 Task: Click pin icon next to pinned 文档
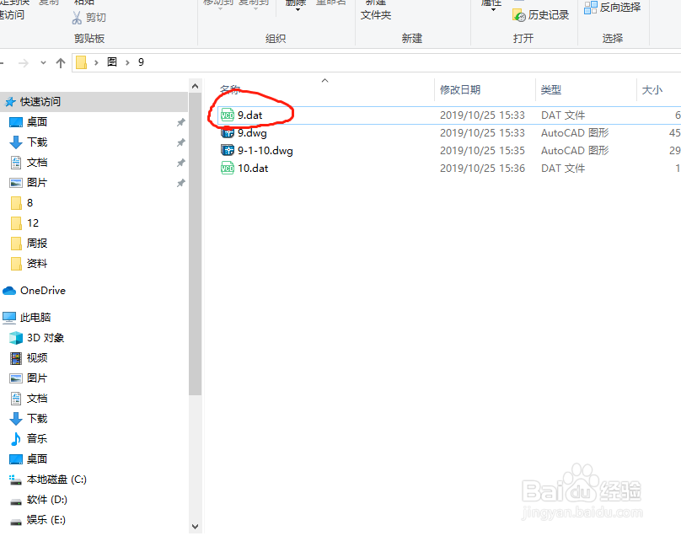pos(181,163)
